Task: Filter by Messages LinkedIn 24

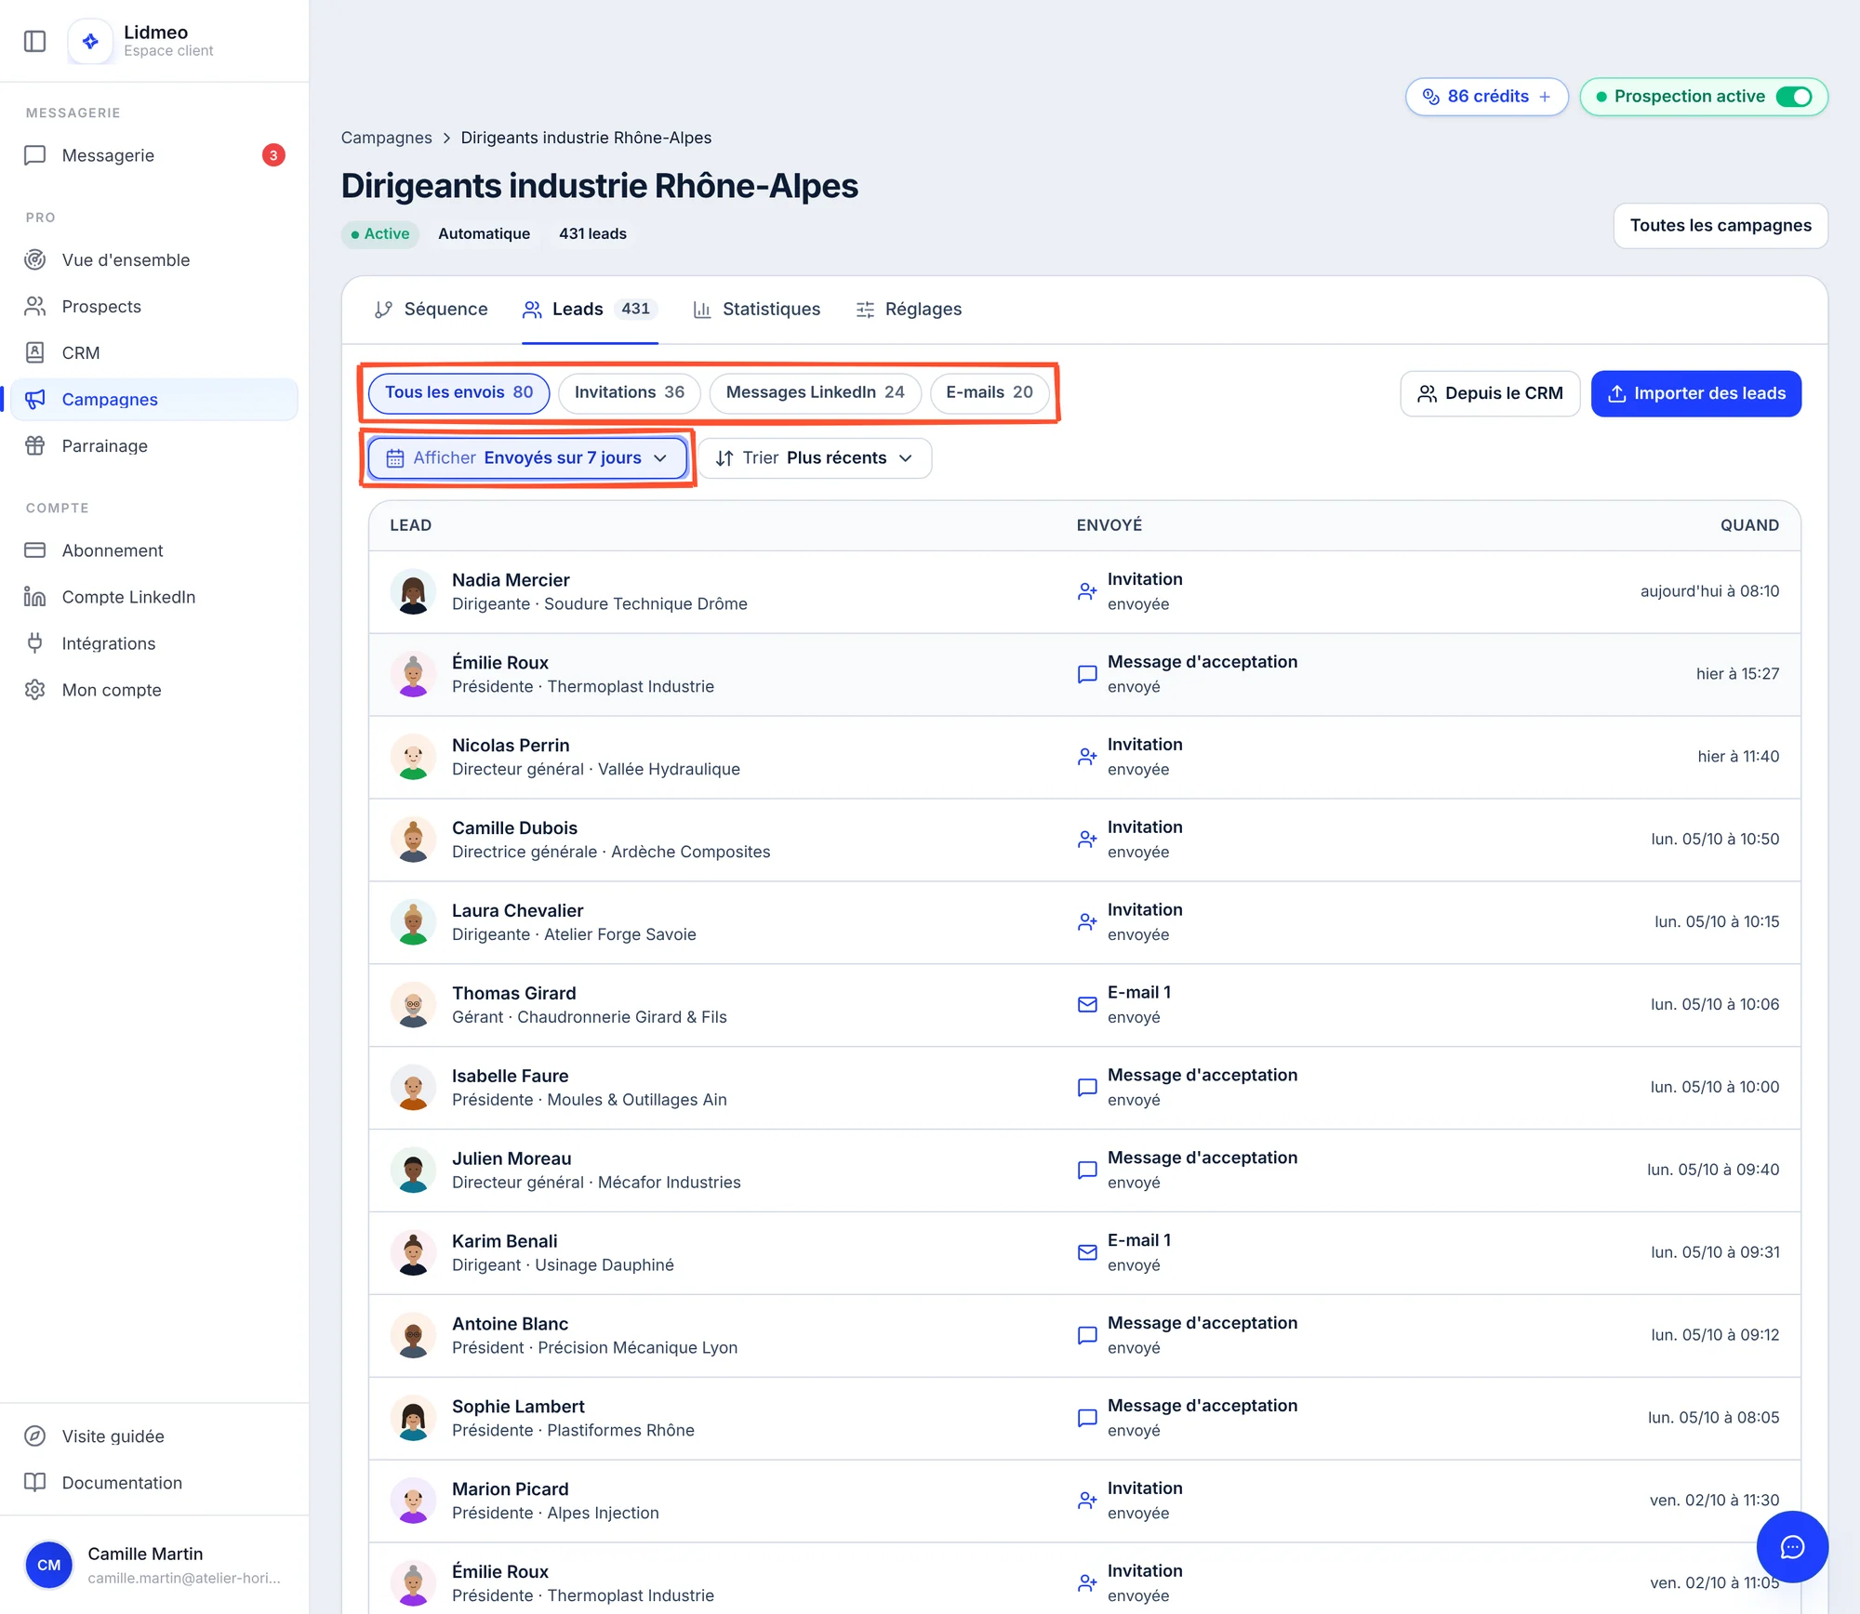Action: click(816, 392)
